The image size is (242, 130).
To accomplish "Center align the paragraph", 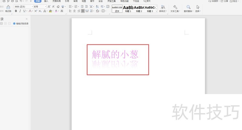I will pos(74,11).
